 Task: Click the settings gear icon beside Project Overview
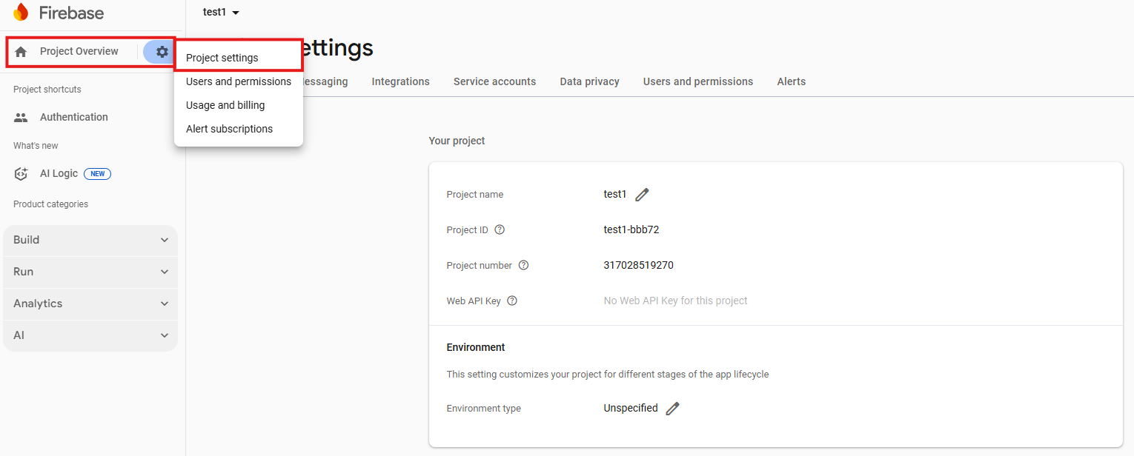coord(162,52)
